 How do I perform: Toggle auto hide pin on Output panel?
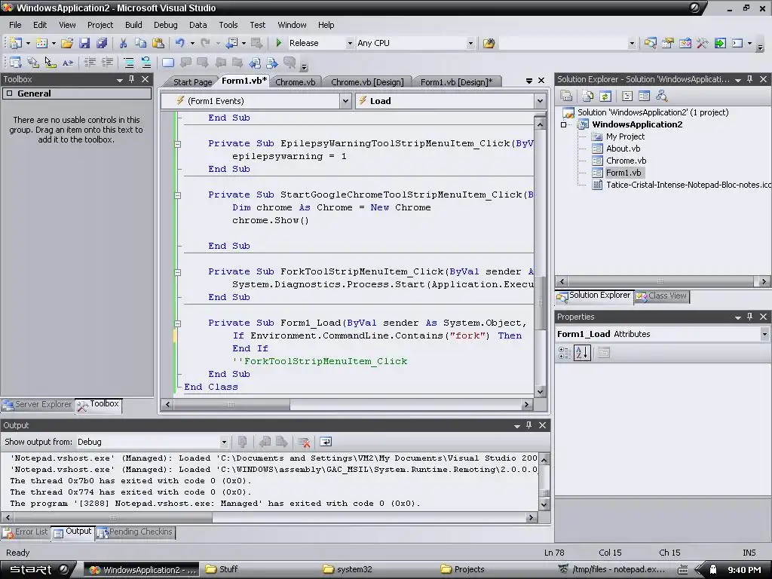point(528,425)
